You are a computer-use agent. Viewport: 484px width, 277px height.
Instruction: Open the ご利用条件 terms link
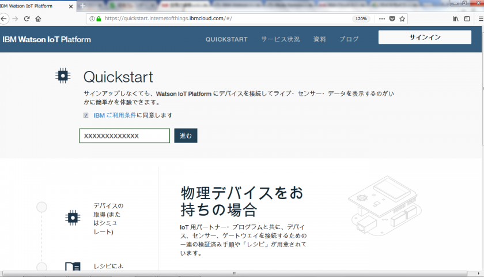coord(121,115)
